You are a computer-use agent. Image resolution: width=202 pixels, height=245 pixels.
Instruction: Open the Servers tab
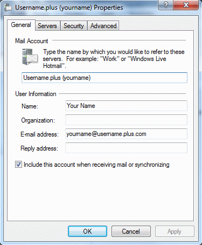[47, 26]
